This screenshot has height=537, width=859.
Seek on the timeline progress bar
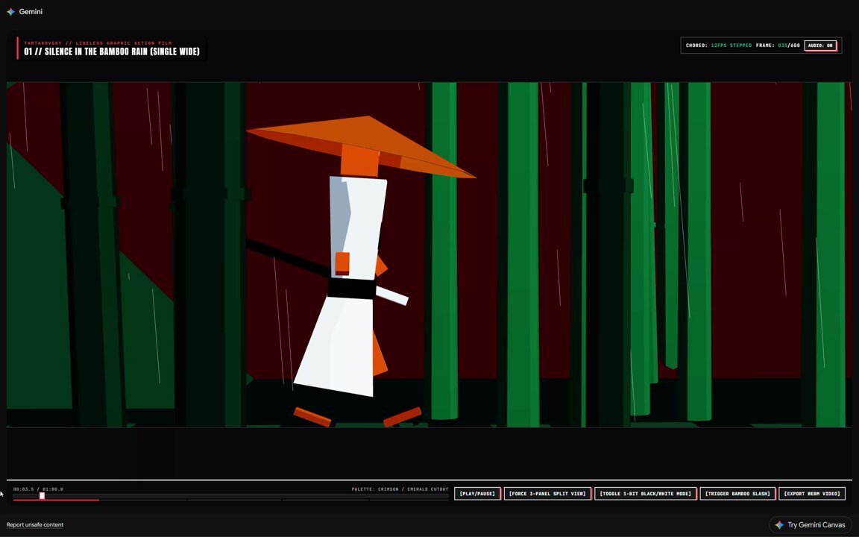[230, 497]
